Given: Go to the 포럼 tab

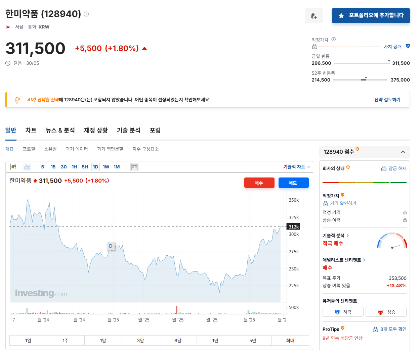Looking at the screenshot, I should pyautogui.click(x=155, y=130).
